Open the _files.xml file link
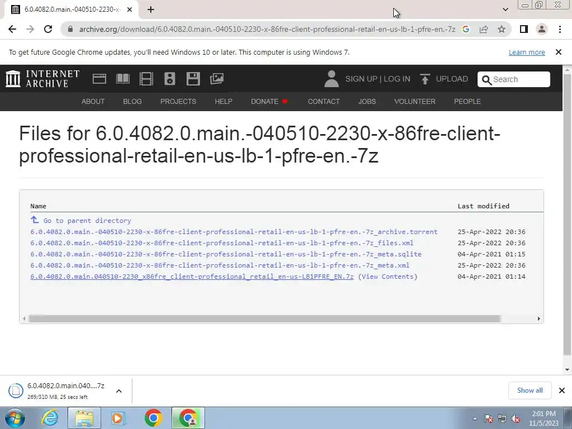572x429 pixels. pyautogui.click(x=222, y=243)
